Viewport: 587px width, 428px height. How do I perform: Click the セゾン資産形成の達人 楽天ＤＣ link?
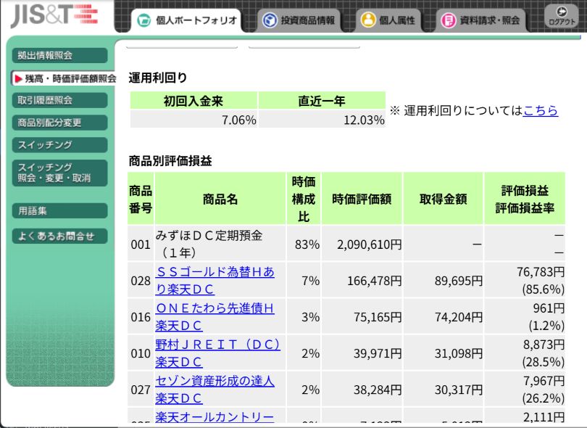point(215,389)
